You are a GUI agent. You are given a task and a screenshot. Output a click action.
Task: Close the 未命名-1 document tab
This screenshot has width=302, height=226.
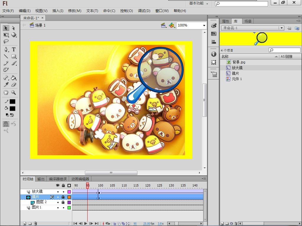click(42, 18)
